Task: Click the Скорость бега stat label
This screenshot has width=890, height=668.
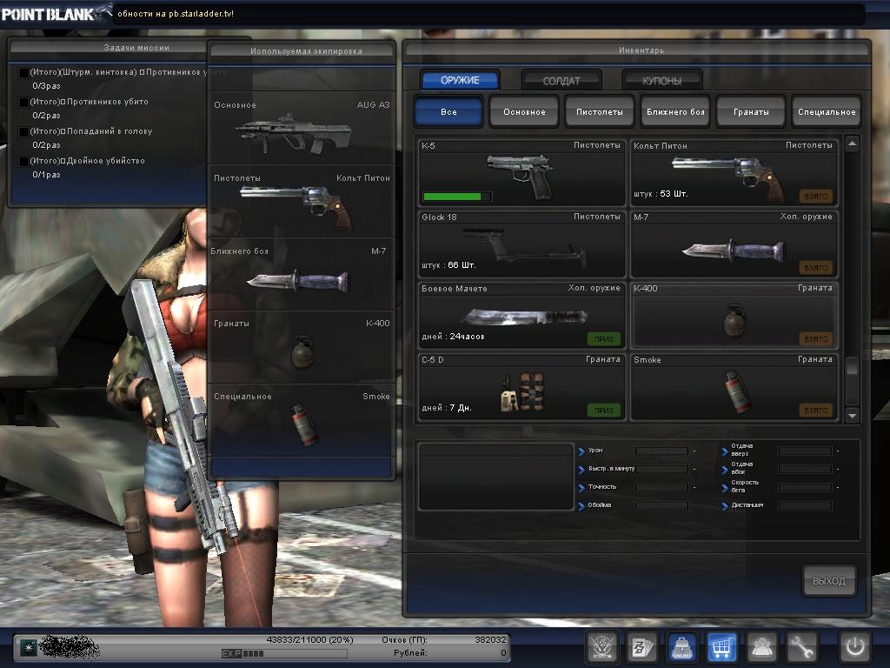Action: click(745, 486)
